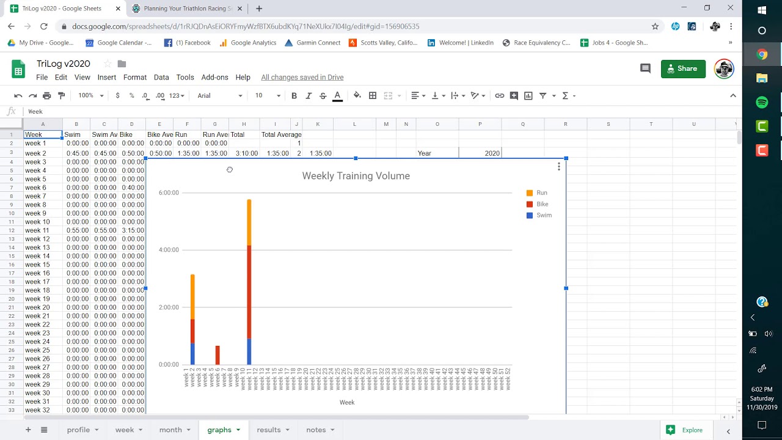Image resolution: width=782 pixels, height=440 pixels.
Task: Click the create filter icon
Action: coord(543,95)
